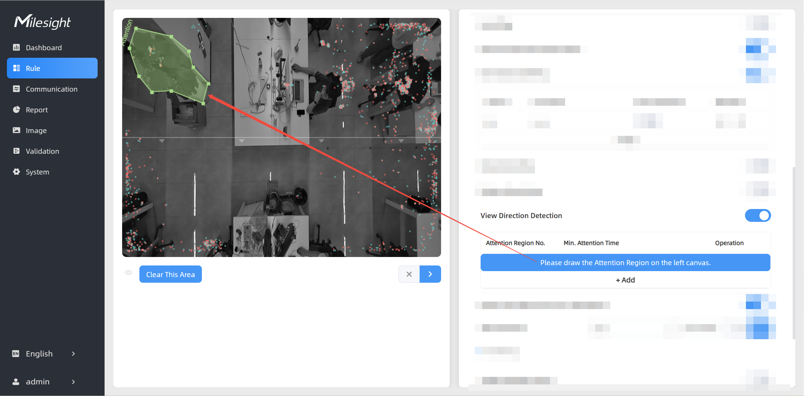Click the next arrow button below canvas
This screenshot has width=804, height=396.
click(x=430, y=274)
